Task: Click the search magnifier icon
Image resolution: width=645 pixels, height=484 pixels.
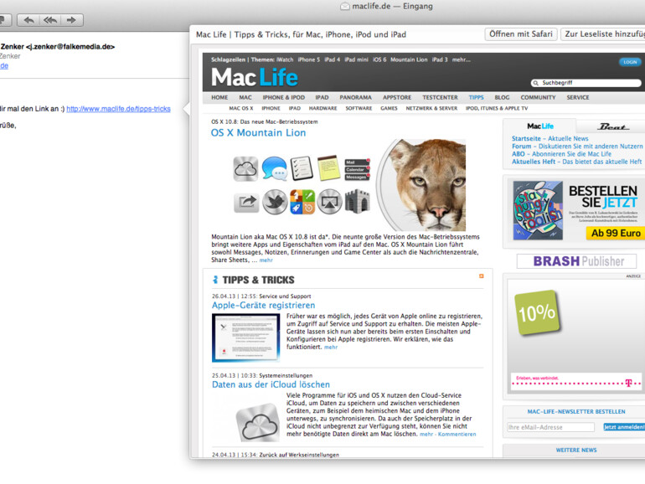Action: pyautogui.click(x=535, y=83)
